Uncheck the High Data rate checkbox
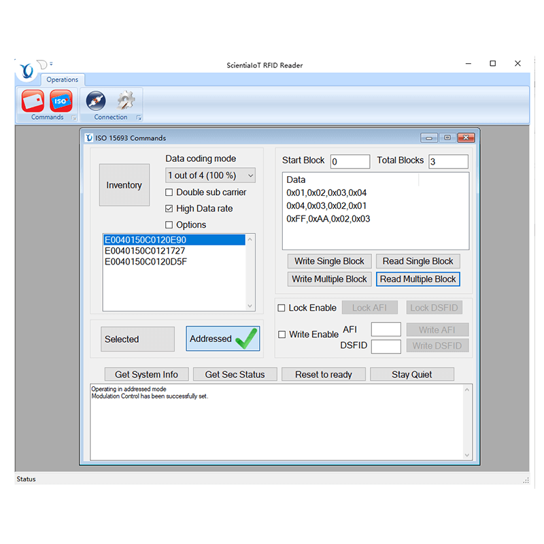This screenshot has width=544, height=544. click(x=169, y=209)
